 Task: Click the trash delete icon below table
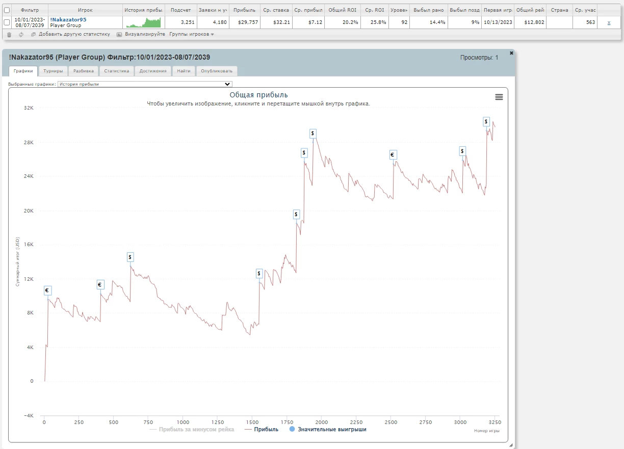tap(9, 35)
